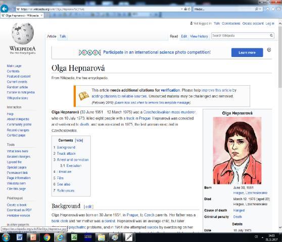
Task: Click the Wikipedia globe logo
Action: [23, 34]
